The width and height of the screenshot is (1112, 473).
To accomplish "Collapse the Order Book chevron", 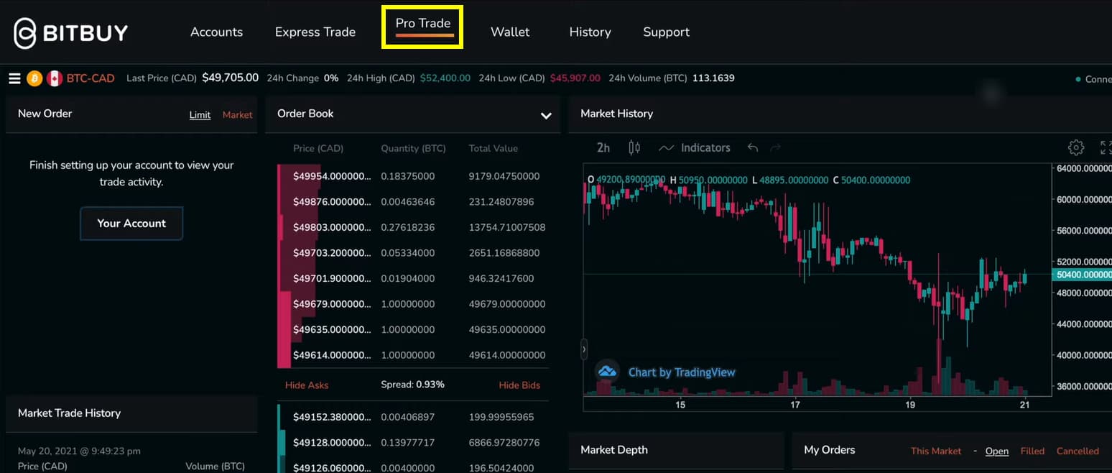I will (x=546, y=115).
